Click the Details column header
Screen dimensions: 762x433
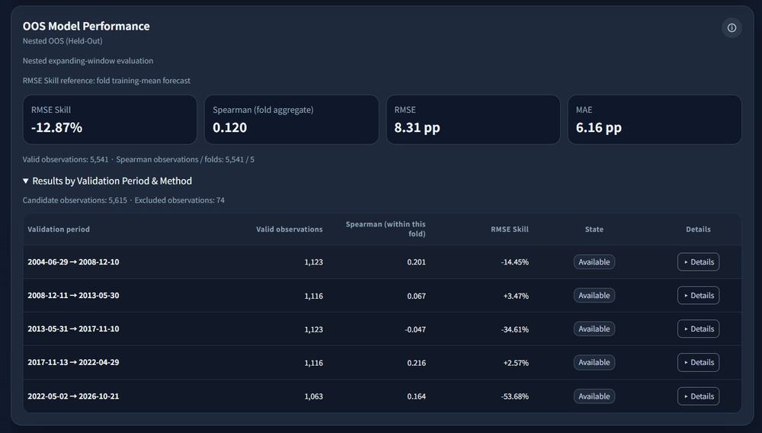698,229
